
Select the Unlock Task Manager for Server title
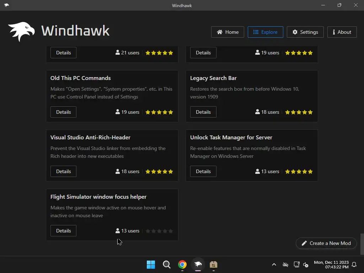pos(231,138)
